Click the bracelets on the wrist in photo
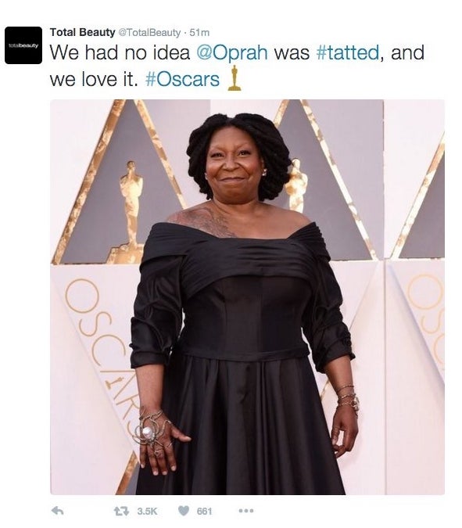This screenshot has width=462, height=528. (348, 399)
